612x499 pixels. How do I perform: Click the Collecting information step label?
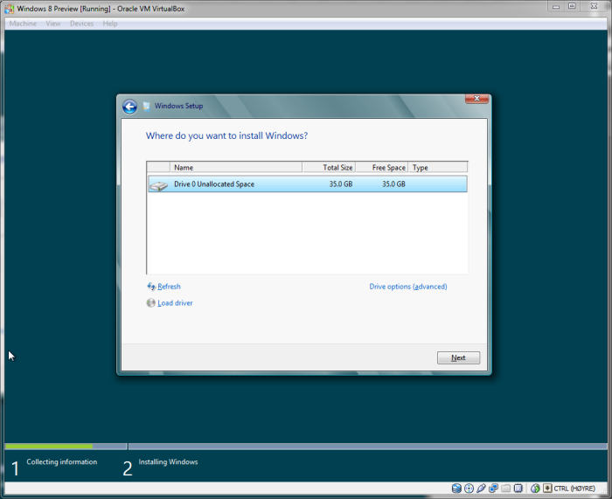click(x=62, y=462)
